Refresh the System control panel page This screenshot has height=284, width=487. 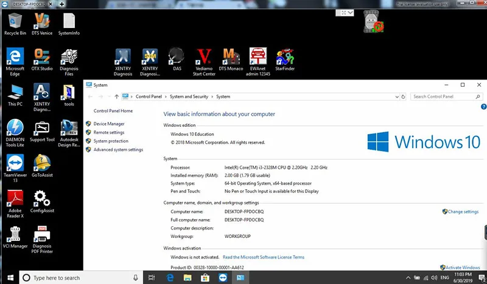pyautogui.click(x=403, y=96)
